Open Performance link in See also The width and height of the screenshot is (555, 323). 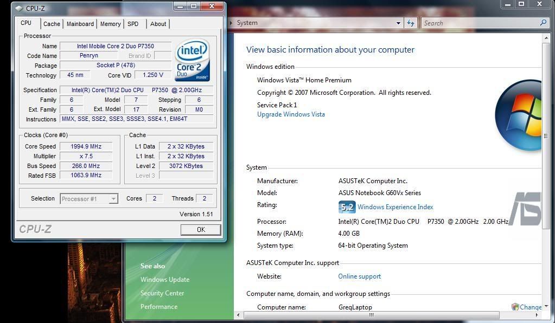click(159, 307)
